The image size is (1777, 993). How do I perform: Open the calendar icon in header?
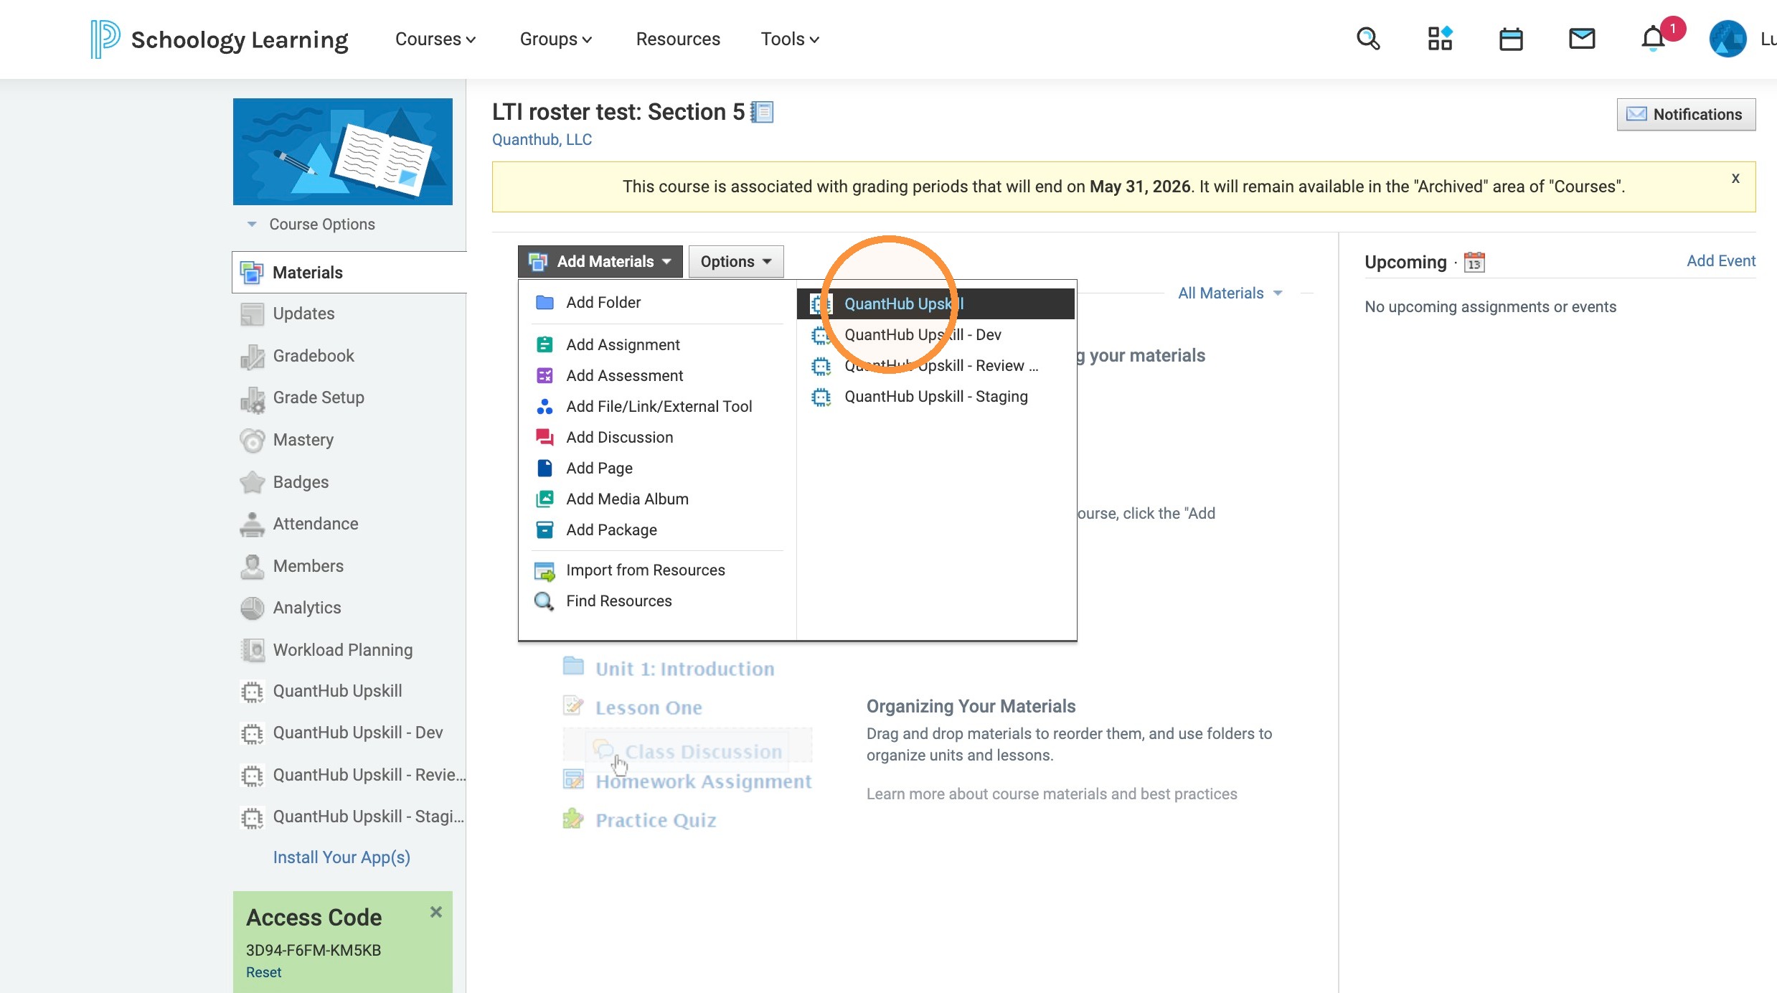[x=1511, y=39]
